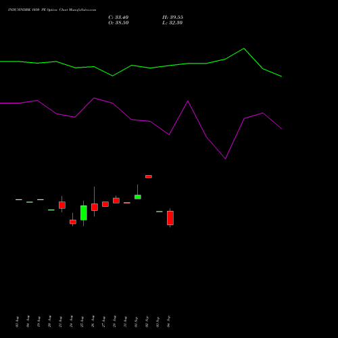The width and height of the screenshot is (338, 338).
Task: Click the 03 Aug date label
Action: (18, 322)
